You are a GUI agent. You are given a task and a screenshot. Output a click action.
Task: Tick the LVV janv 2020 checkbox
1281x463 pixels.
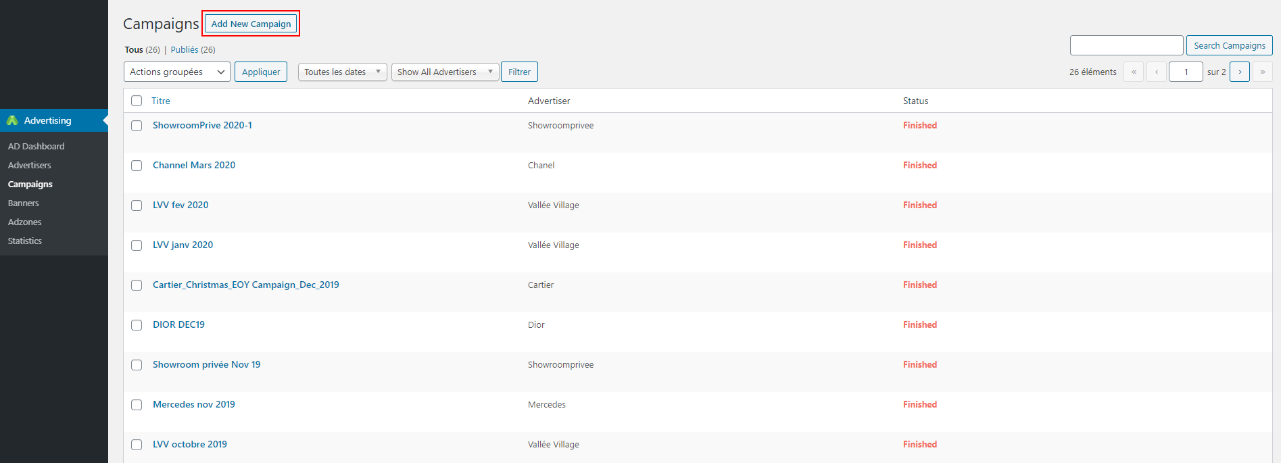(x=137, y=245)
